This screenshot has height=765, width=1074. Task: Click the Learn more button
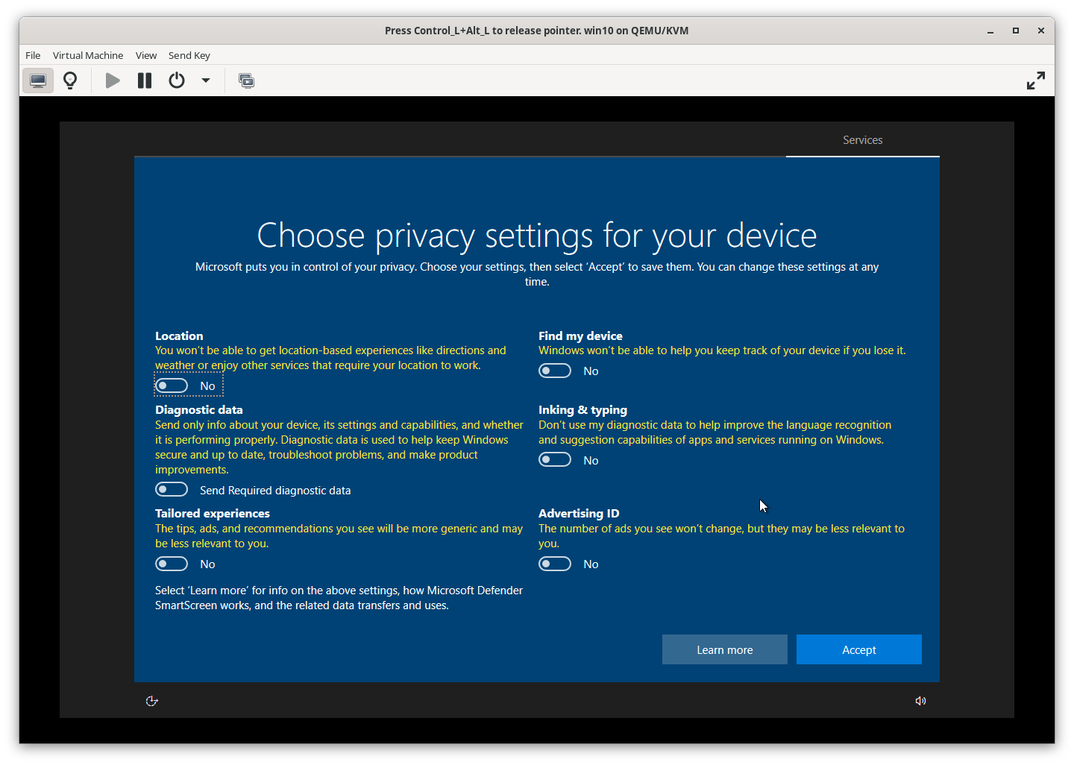coord(725,649)
